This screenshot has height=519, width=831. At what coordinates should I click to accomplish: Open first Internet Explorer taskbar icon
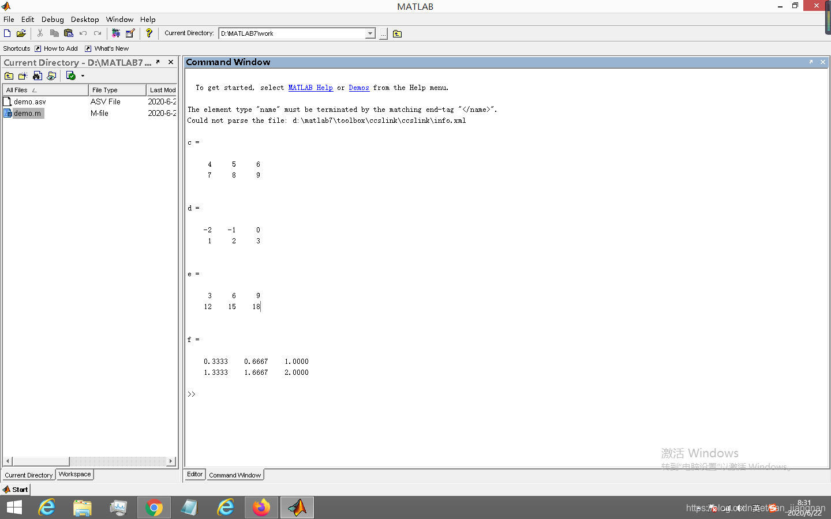tap(47, 507)
